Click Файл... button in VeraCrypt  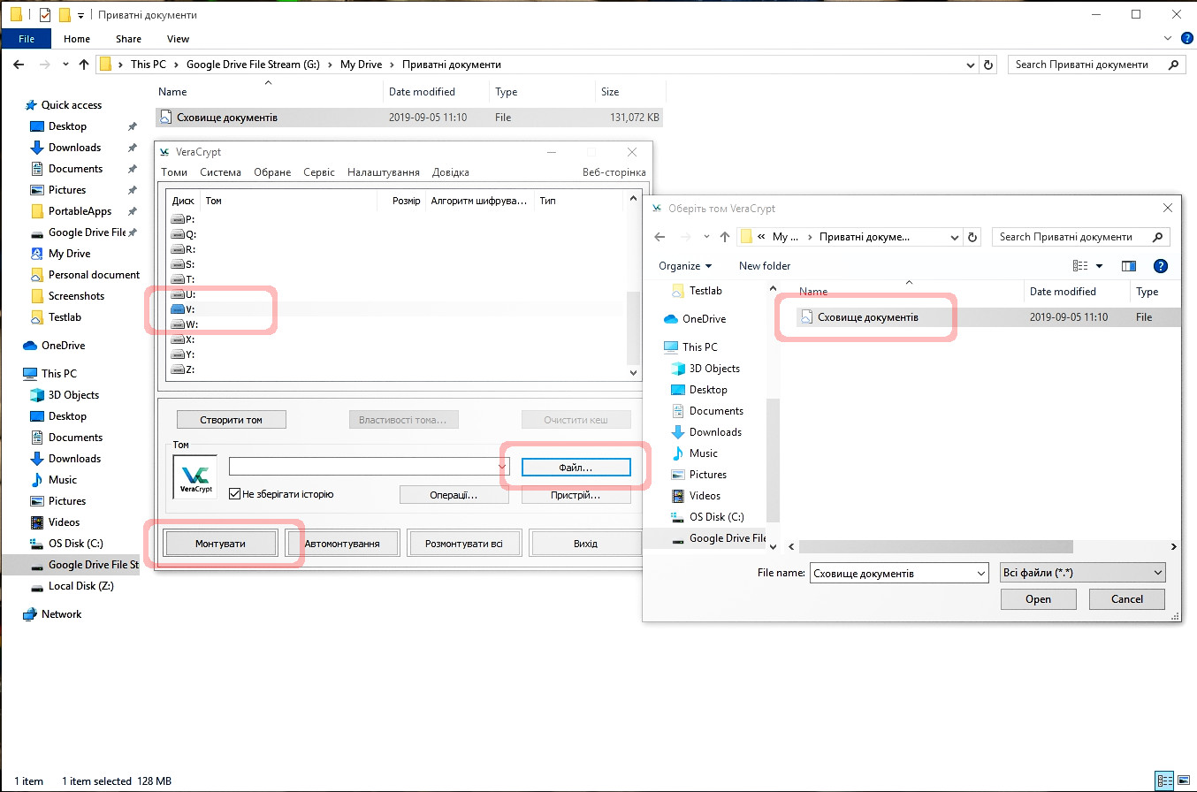tap(576, 467)
